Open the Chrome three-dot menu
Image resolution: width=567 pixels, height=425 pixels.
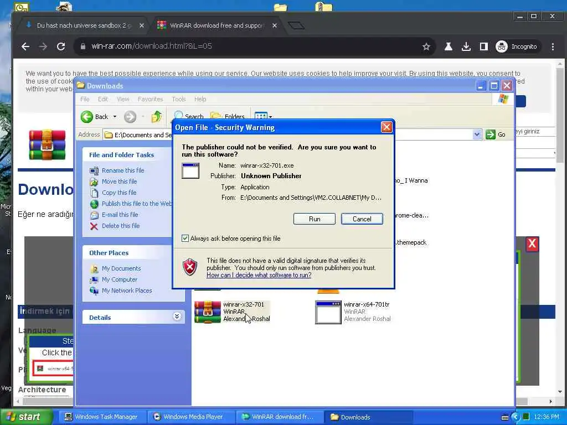click(553, 46)
